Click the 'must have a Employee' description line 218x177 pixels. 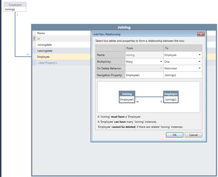[120, 117]
